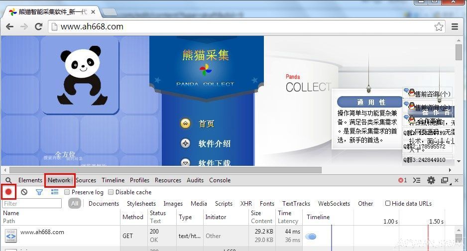Undock DevTools using the dock icon
Viewport: 467px width, 251px height.
coord(445,180)
